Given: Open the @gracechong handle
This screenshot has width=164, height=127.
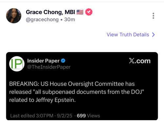Looking at the screenshot, I should [42, 20].
